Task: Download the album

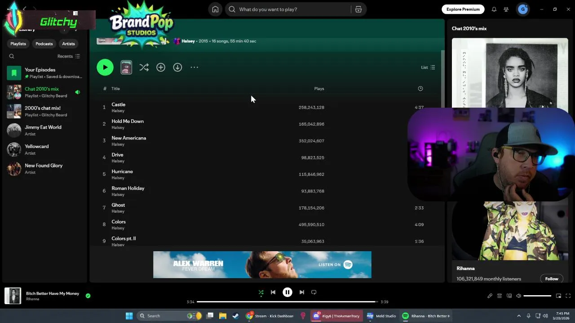Action: [x=177, y=67]
